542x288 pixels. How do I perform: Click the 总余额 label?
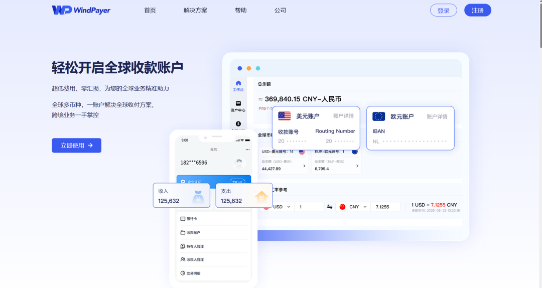tap(264, 84)
